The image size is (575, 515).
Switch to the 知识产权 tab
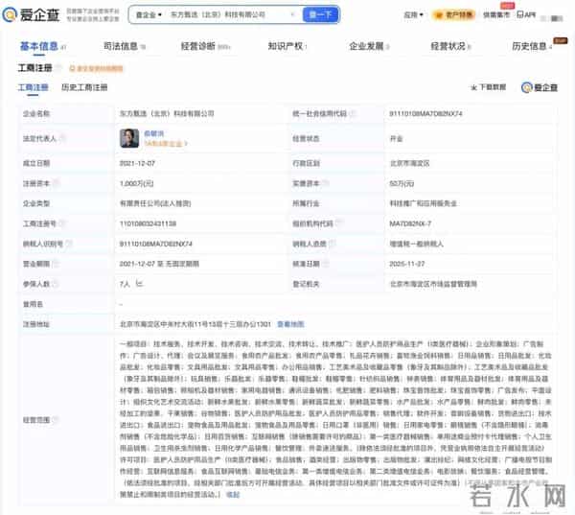(286, 46)
